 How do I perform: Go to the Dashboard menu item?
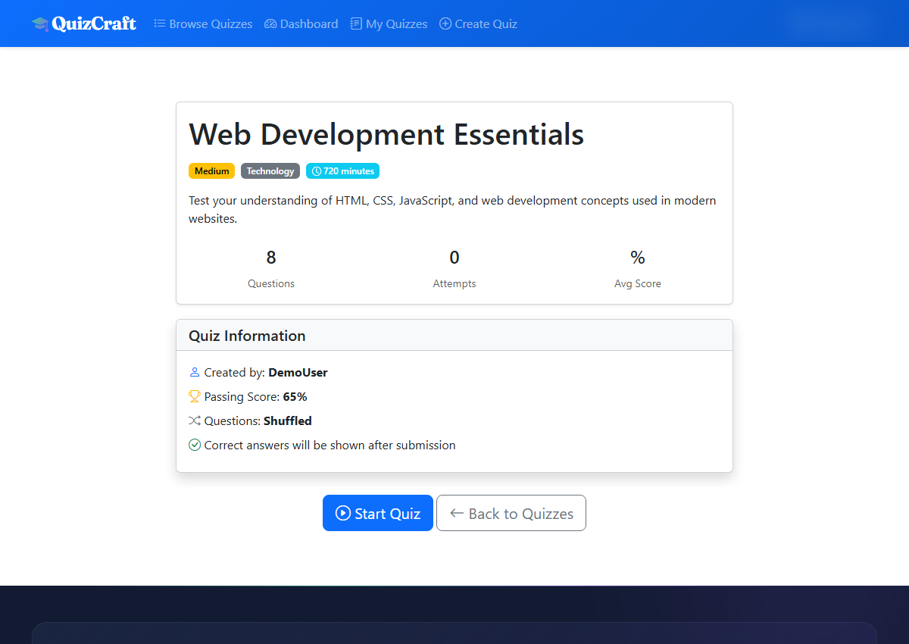pyautogui.click(x=308, y=24)
